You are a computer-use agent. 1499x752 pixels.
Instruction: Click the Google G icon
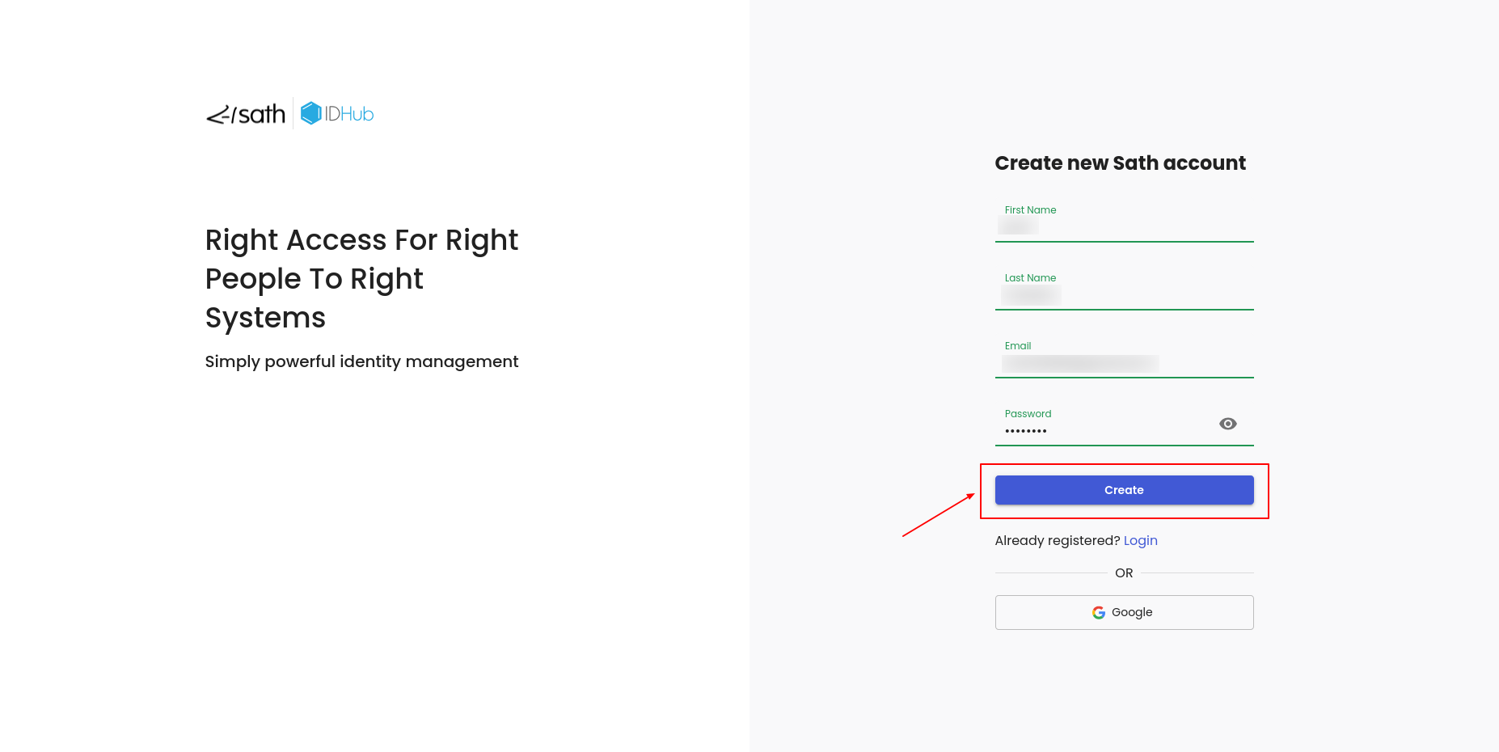click(x=1098, y=613)
